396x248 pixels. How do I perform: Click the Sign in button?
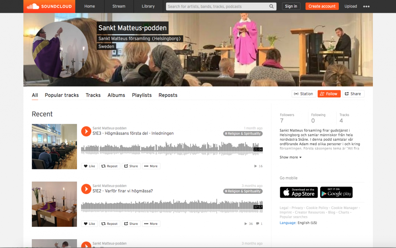[291, 6]
